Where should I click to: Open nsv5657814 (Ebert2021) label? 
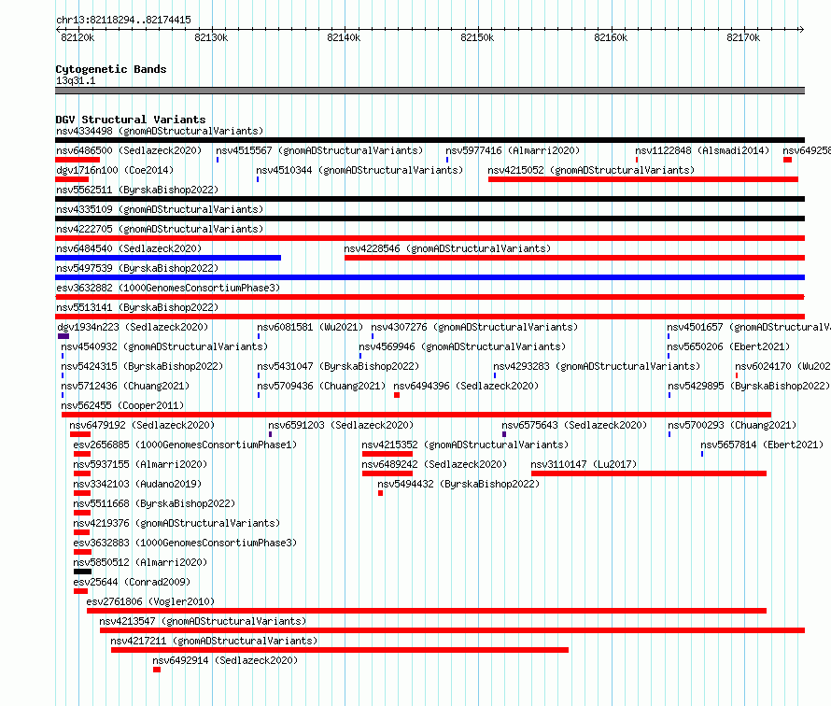[x=762, y=445]
